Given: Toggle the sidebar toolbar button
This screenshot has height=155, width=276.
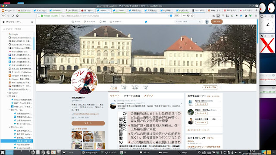Looking at the screenshot, I should point(218,15).
